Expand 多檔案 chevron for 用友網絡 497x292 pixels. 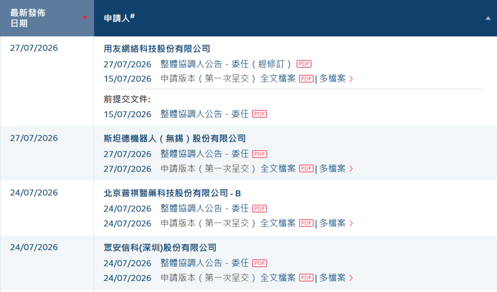click(x=351, y=79)
